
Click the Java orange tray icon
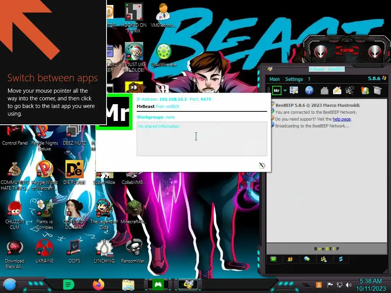coord(319,285)
